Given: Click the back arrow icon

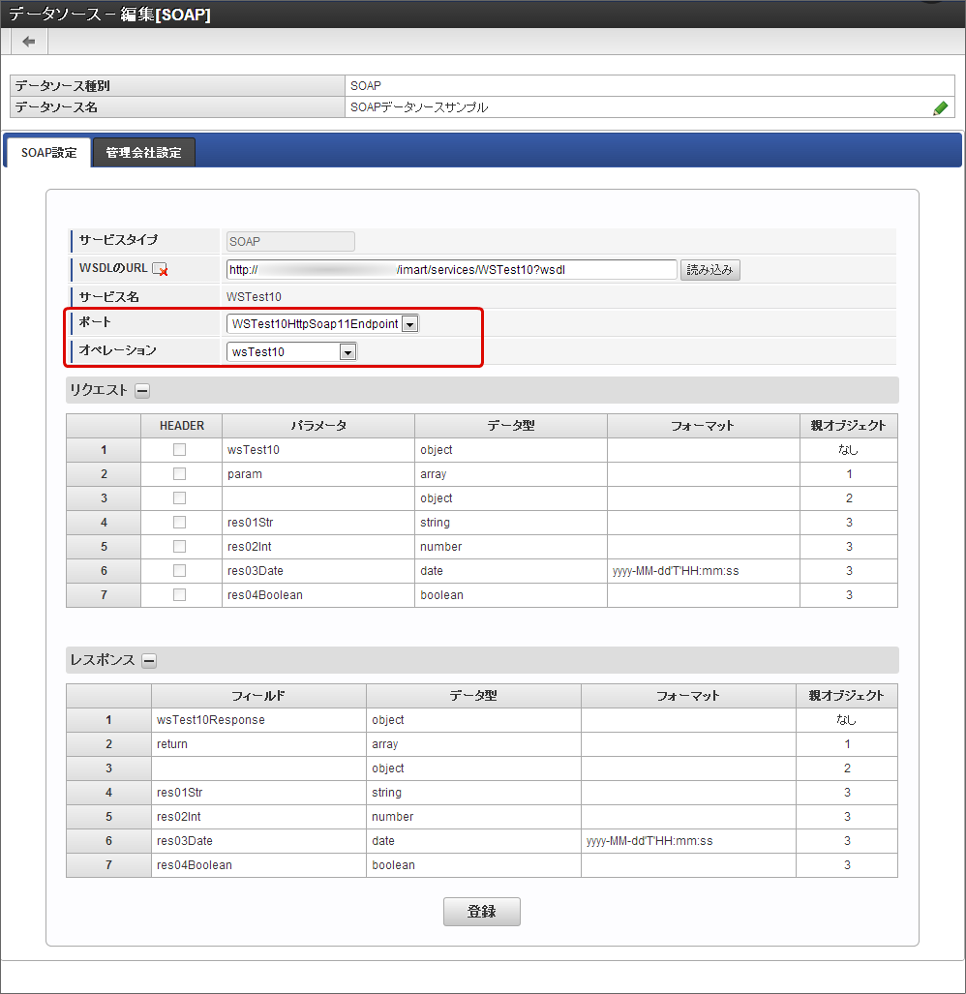Looking at the screenshot, I should click(29, 42).
